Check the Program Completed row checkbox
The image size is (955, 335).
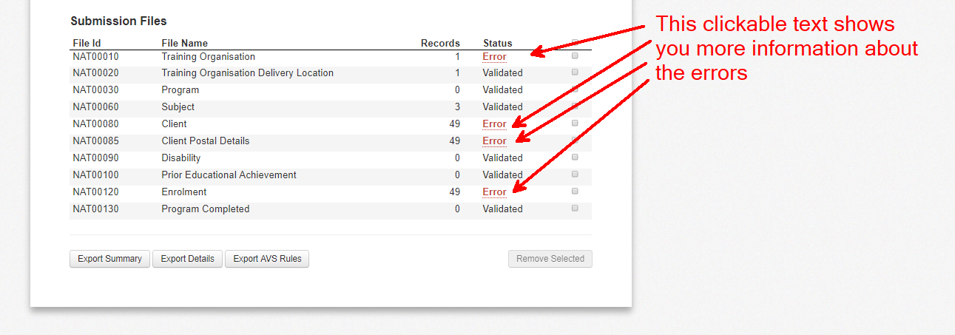(x=575, y=209)
